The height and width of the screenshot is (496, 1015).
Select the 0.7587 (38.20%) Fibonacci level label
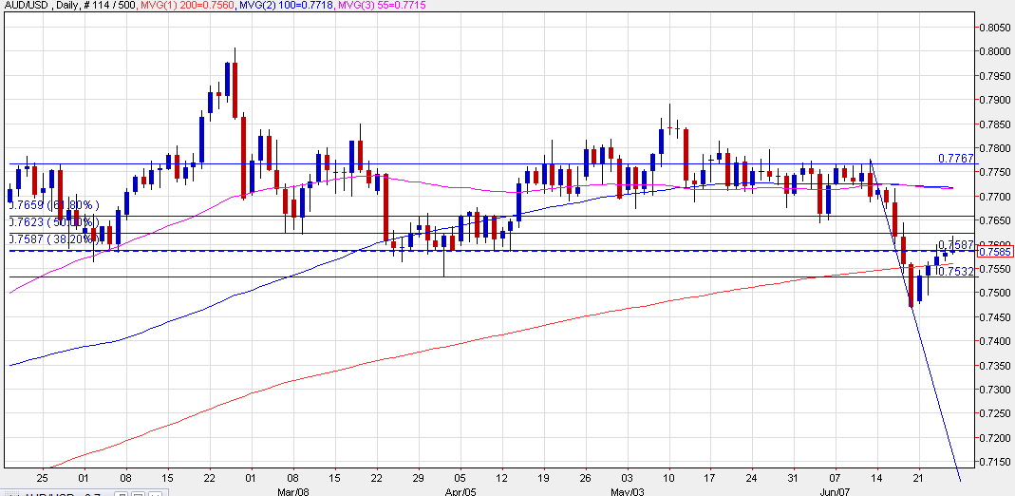tap(52, 240)
